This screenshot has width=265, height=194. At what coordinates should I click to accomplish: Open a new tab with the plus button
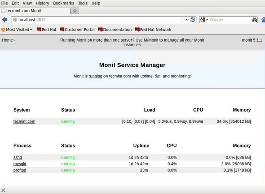point(75,11)
